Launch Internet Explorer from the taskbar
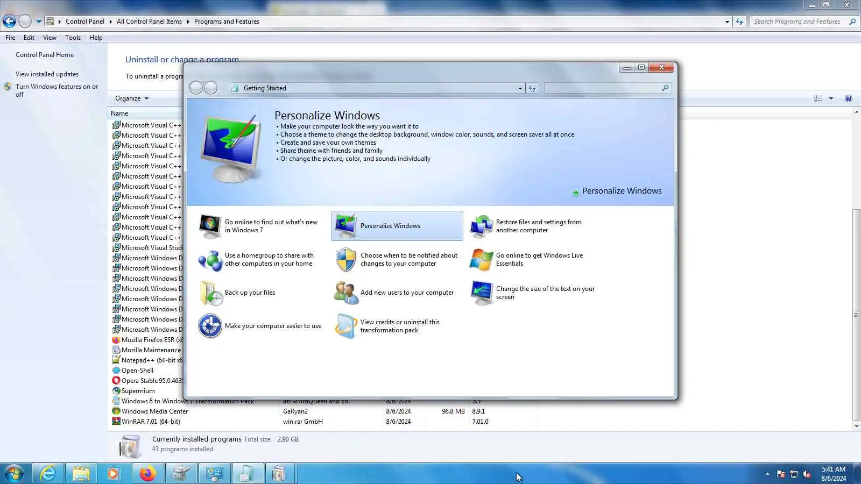Viewport: 861px width, 484px height. [x=48, y=473]
